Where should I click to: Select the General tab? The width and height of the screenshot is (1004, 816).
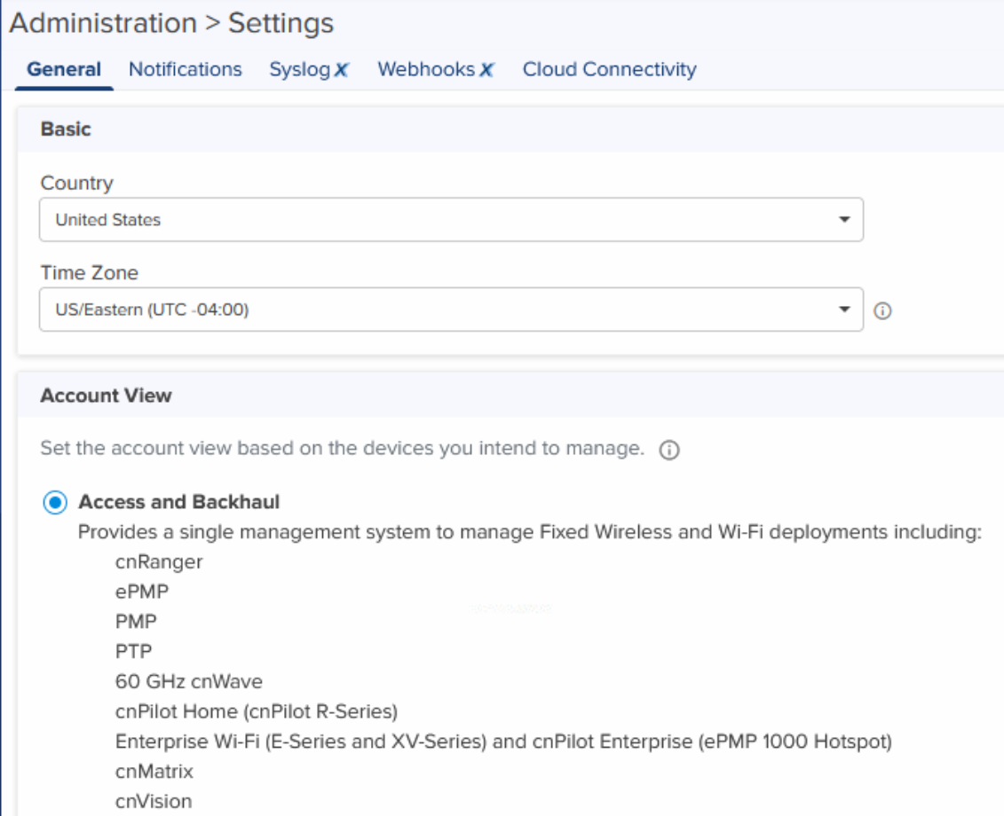coord(64,69)
